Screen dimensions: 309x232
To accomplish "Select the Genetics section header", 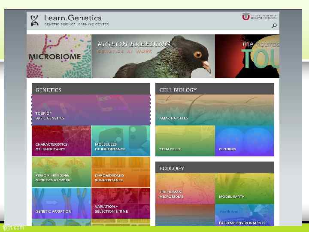I will pyautogui.click(x=91, y=89).
